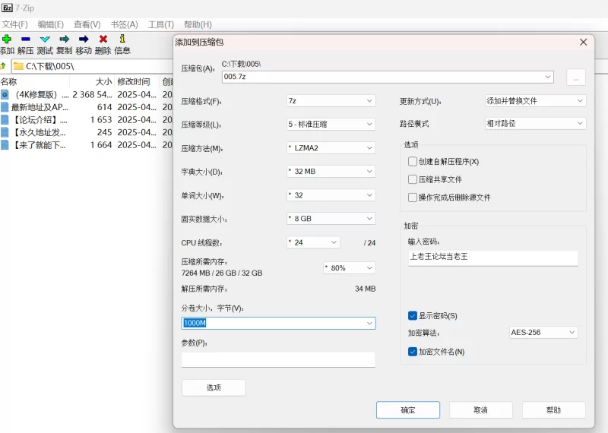
Task: Click the Extract (解压) toolbar icon
Action: (x=26, y=39)
